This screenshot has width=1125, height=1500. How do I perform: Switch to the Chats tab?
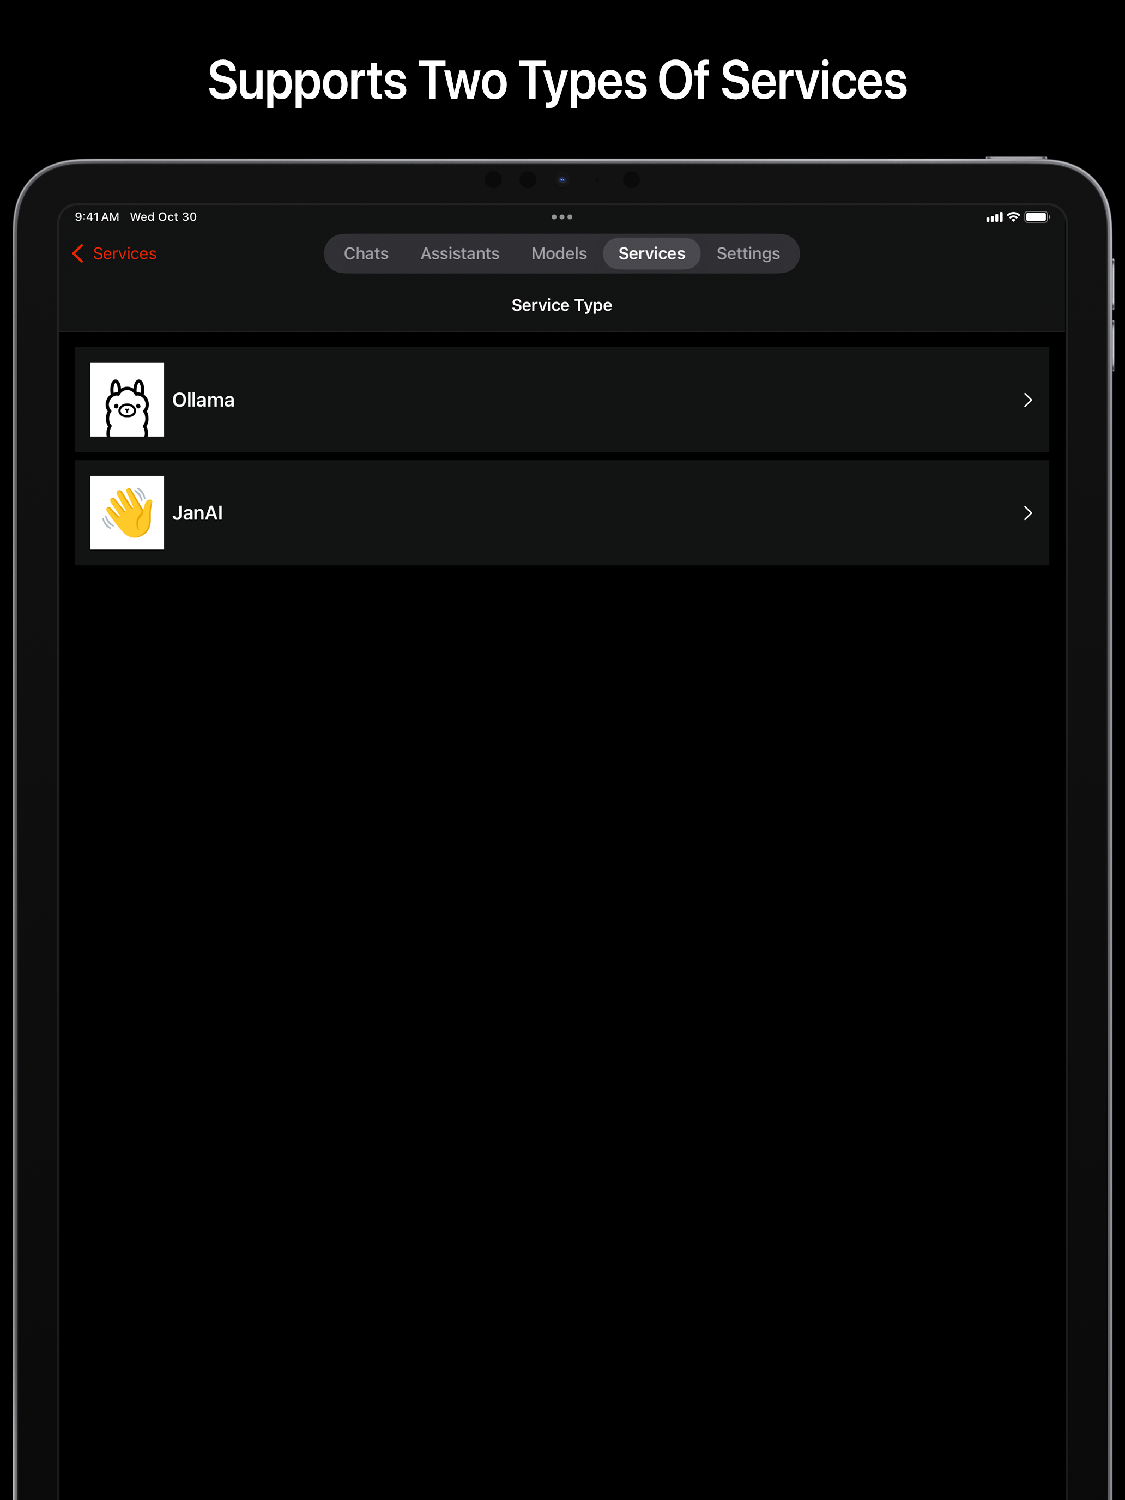coord(366,253)
